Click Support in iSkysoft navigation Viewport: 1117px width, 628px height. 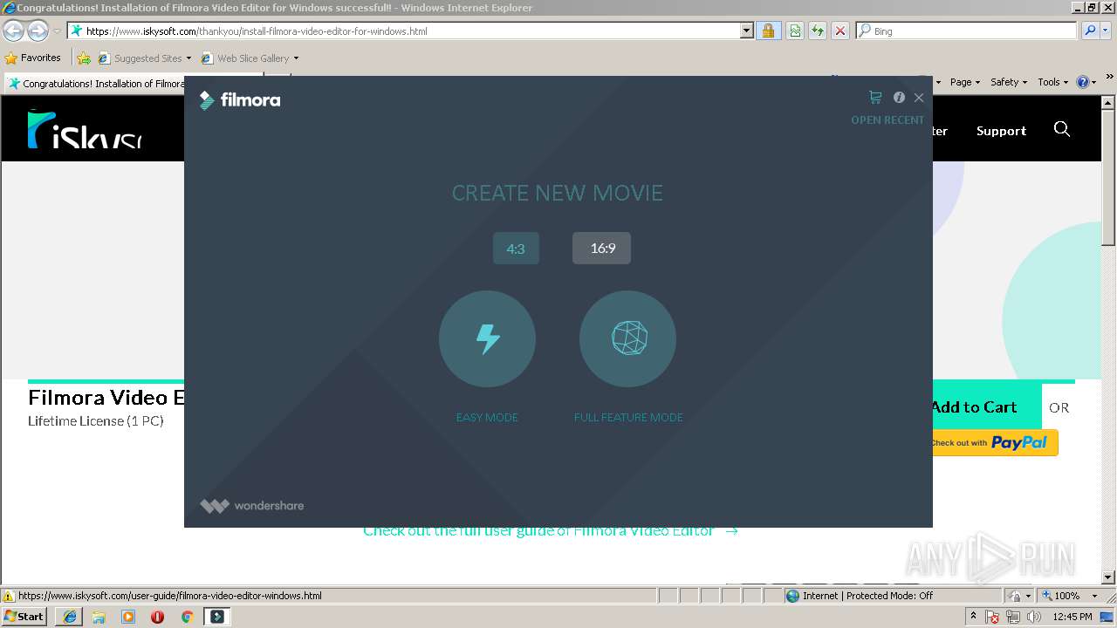click(1001, 131)
